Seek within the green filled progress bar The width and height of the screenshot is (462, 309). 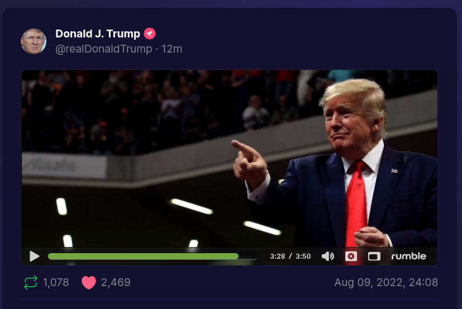click(143, 256)
